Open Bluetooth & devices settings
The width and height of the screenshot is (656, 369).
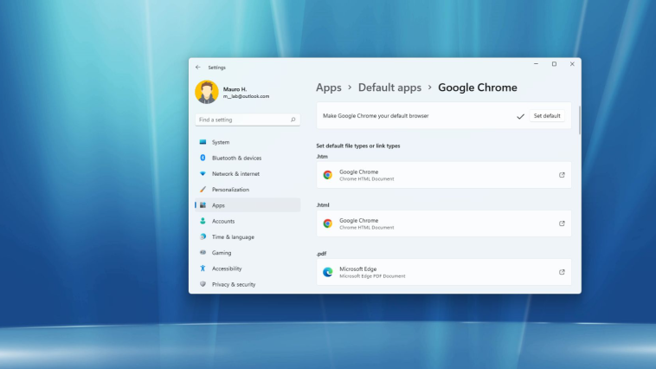(x=236, y=158)
